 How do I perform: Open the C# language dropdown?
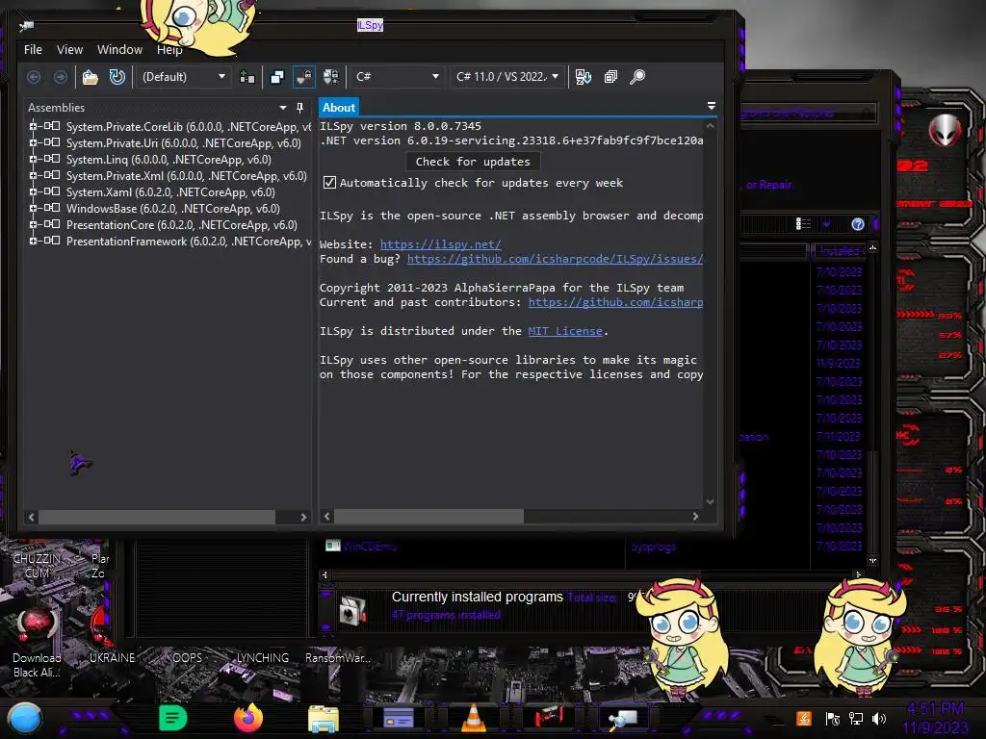click(x=396, y=77)
